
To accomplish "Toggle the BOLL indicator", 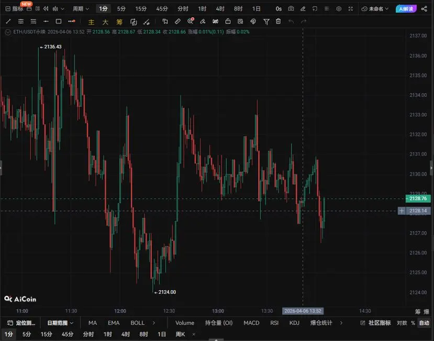I will pyautogui.click(x=138, y=323).
